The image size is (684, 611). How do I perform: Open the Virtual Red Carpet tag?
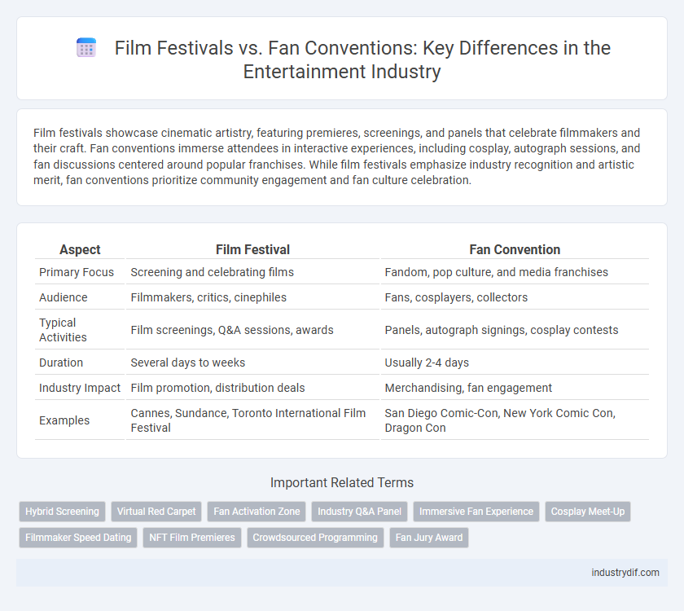click(156, 512)
